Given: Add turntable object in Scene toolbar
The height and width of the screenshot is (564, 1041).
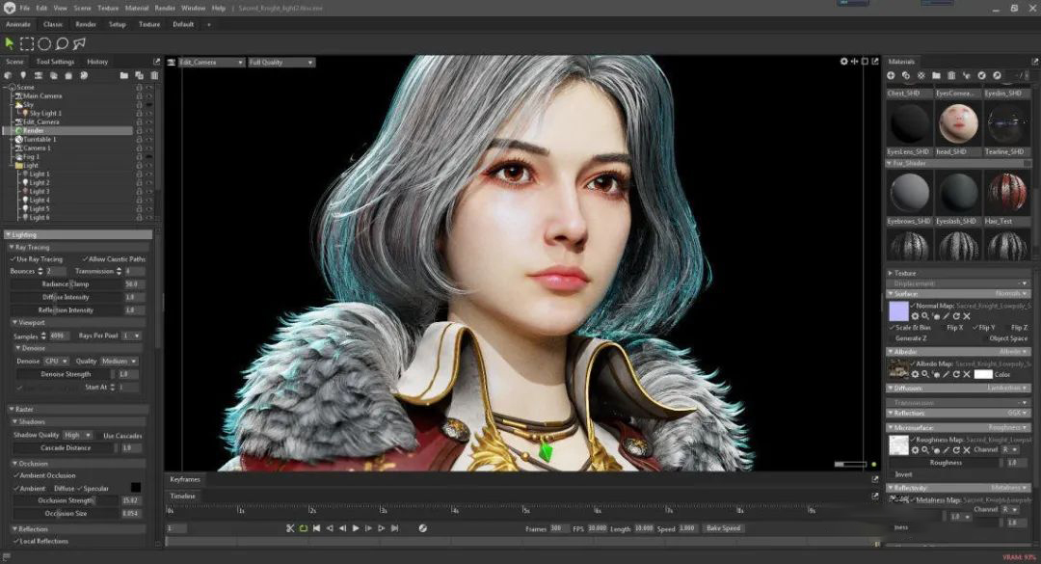Looking at the screenshot, I should (84, 76).
